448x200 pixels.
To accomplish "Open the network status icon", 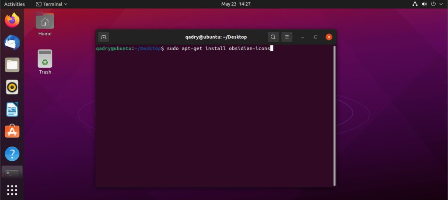I will 415,4.
